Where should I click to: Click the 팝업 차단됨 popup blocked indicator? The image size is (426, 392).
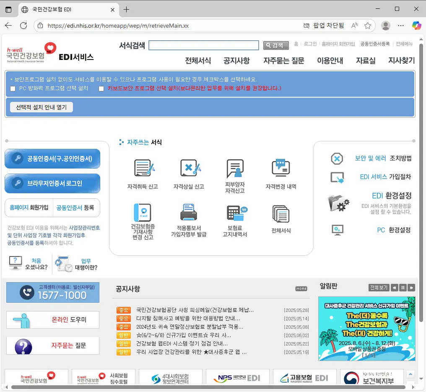click(323, 26)
